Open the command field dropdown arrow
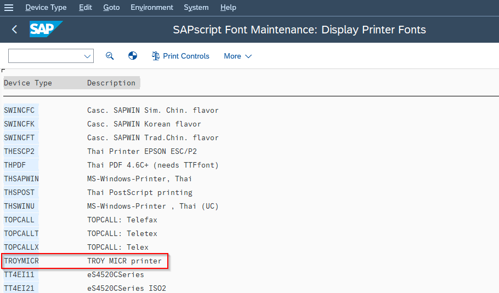Image resolution: width=499 pixels, height=293 pixels. (x=87, y=56)
